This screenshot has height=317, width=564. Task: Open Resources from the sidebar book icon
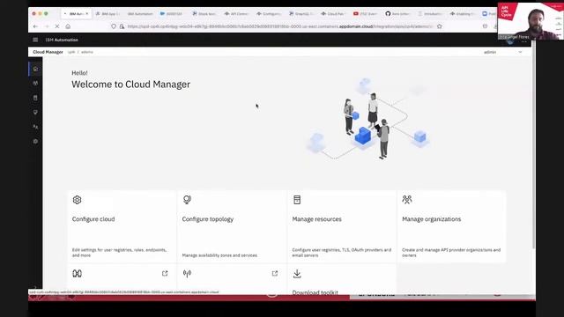(x=35, y=98)
